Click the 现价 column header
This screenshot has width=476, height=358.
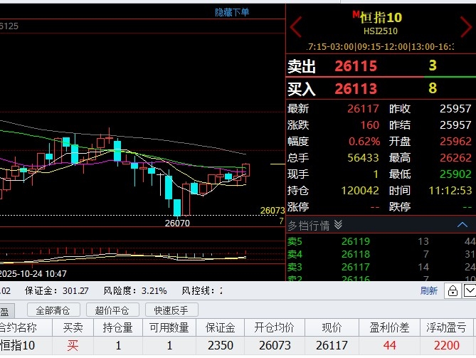(x=332, y=327)
